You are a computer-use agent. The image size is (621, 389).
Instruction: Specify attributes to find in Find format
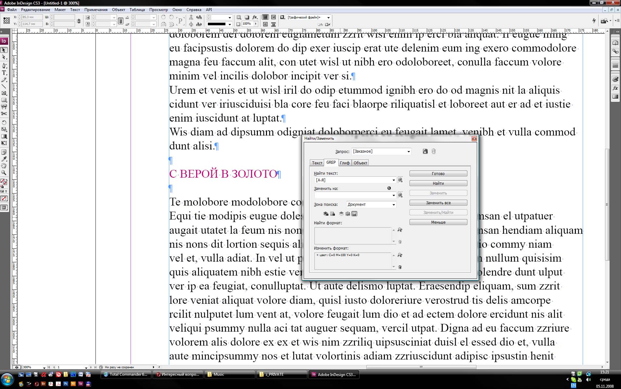pyautogui.click(x=400, y=230)
